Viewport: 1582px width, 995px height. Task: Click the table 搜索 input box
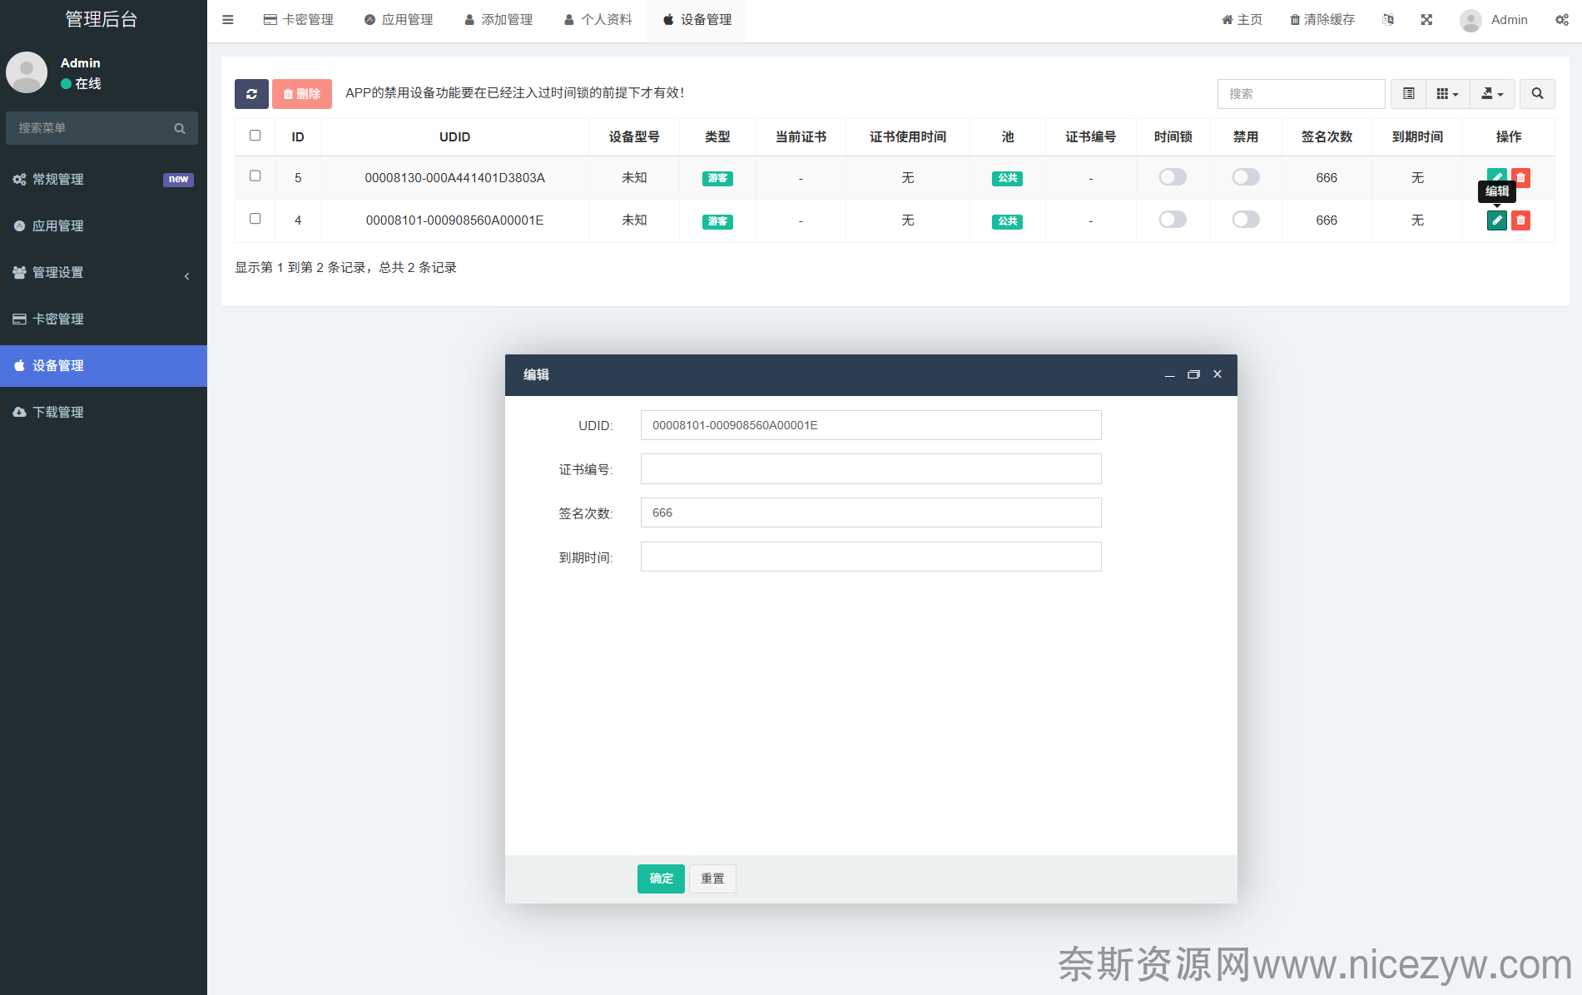[x=1301, y=94]
